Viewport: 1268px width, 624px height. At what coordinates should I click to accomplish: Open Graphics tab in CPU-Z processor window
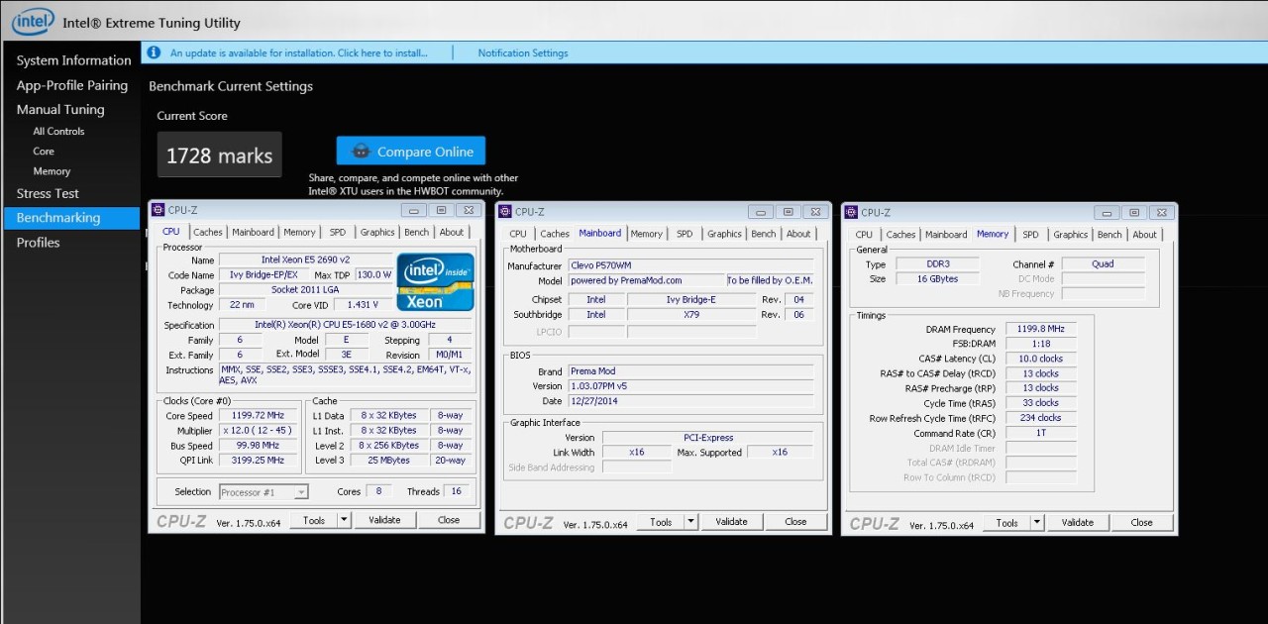(377, 233)
